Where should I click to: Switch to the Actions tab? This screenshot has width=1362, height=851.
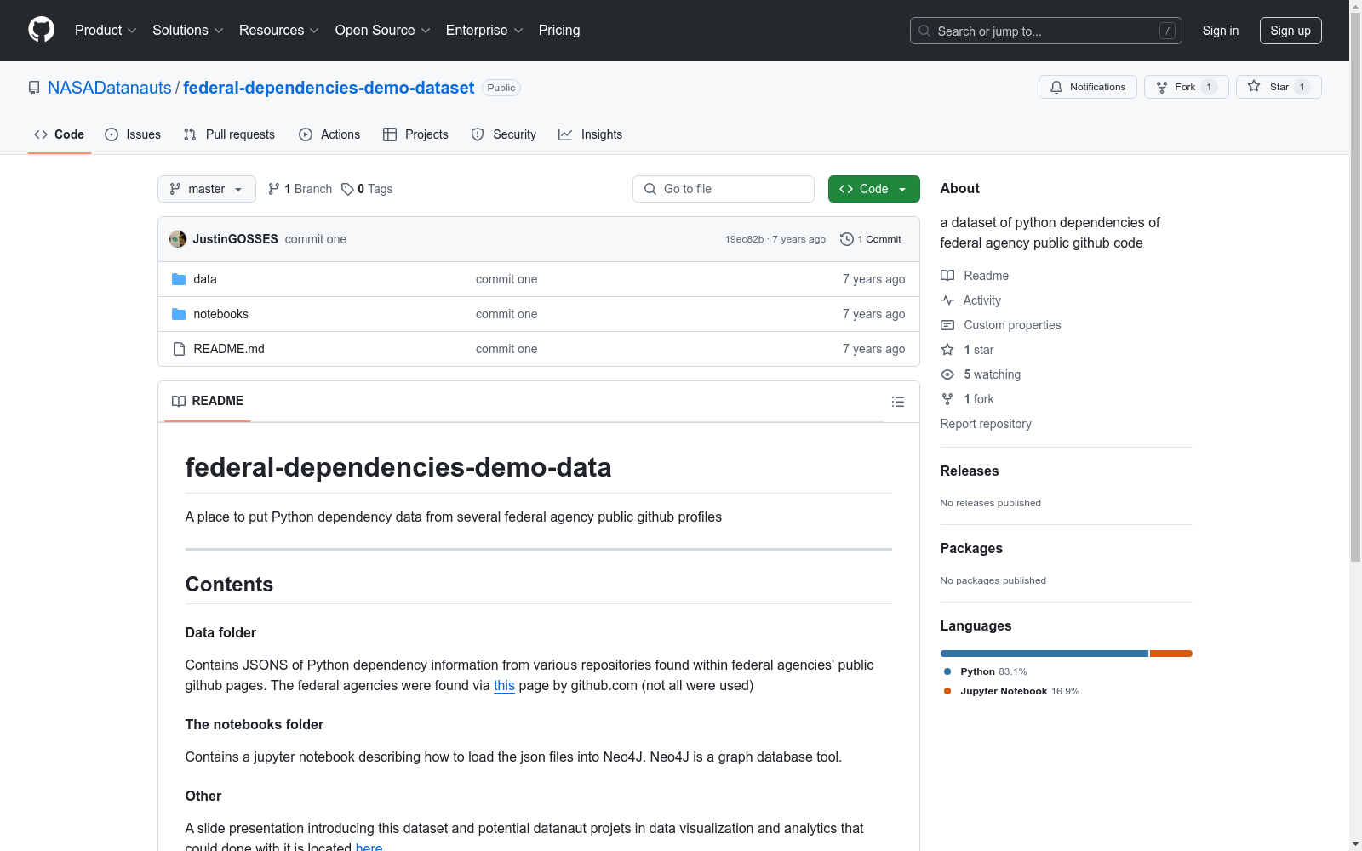coord(329,134)
